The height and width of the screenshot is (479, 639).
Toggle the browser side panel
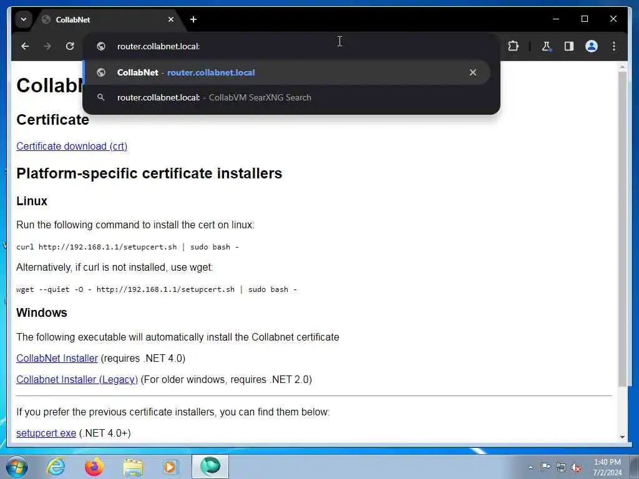[x=569, y=46]
